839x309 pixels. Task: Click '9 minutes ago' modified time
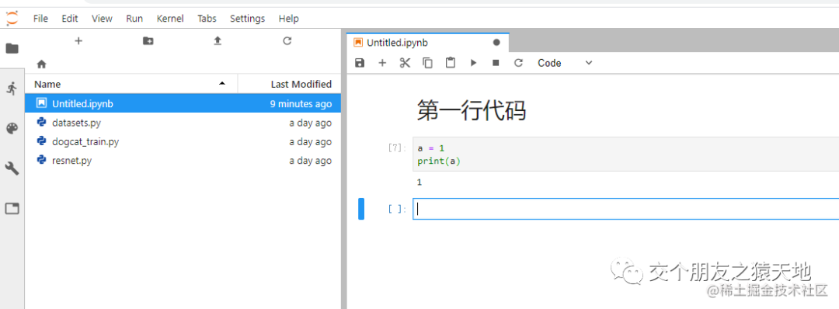(301, 104)
